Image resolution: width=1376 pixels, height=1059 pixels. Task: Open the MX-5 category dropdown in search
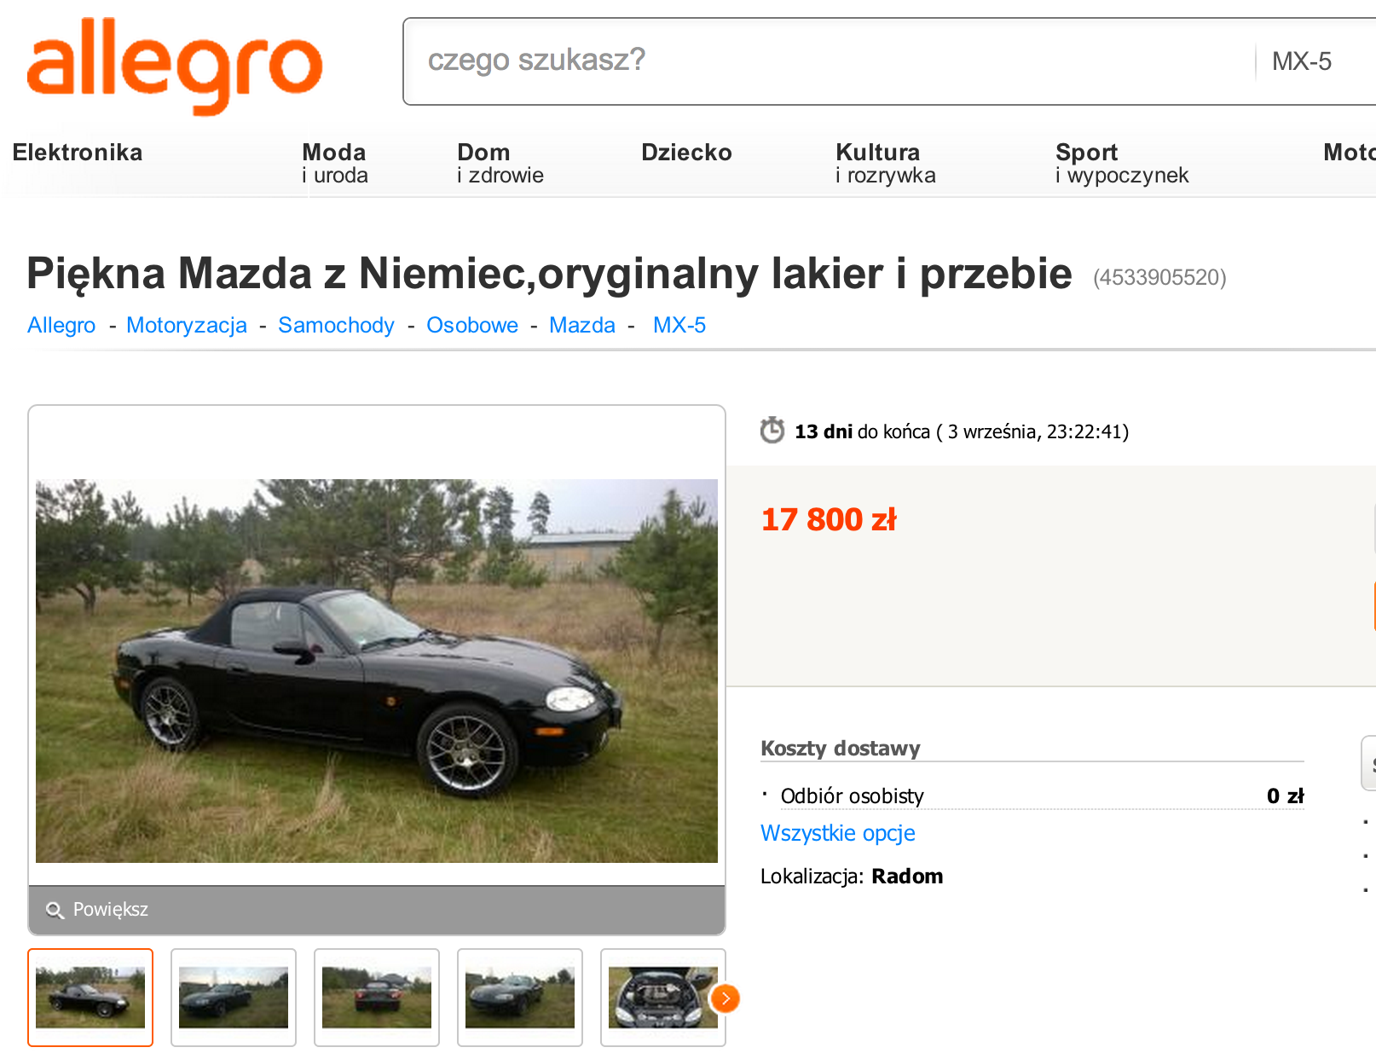point(1313,61)
